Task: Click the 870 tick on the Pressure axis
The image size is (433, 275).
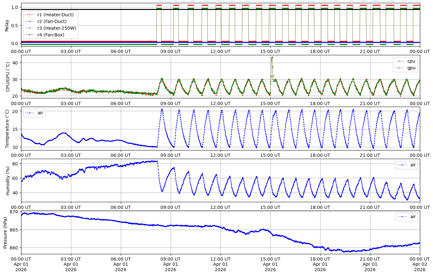Action: click(14, 212)
